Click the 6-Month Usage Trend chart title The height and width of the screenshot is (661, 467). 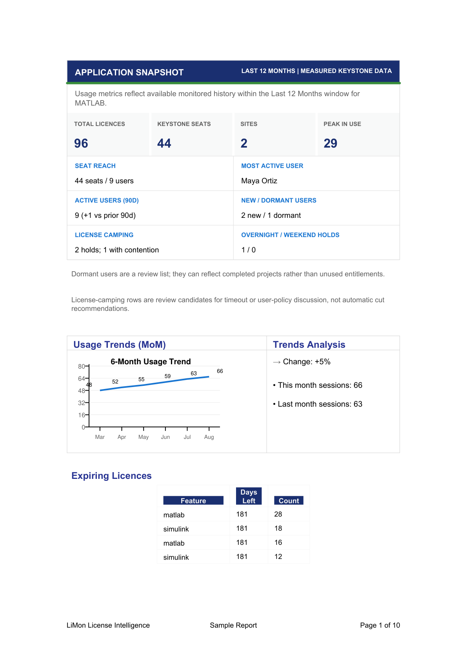pos(151,362)
